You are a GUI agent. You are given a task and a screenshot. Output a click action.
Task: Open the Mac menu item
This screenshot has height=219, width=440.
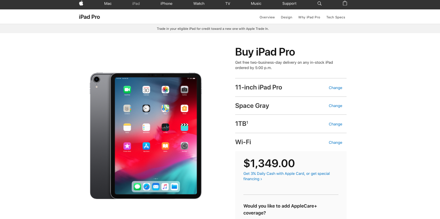click(x=108, y=4)
